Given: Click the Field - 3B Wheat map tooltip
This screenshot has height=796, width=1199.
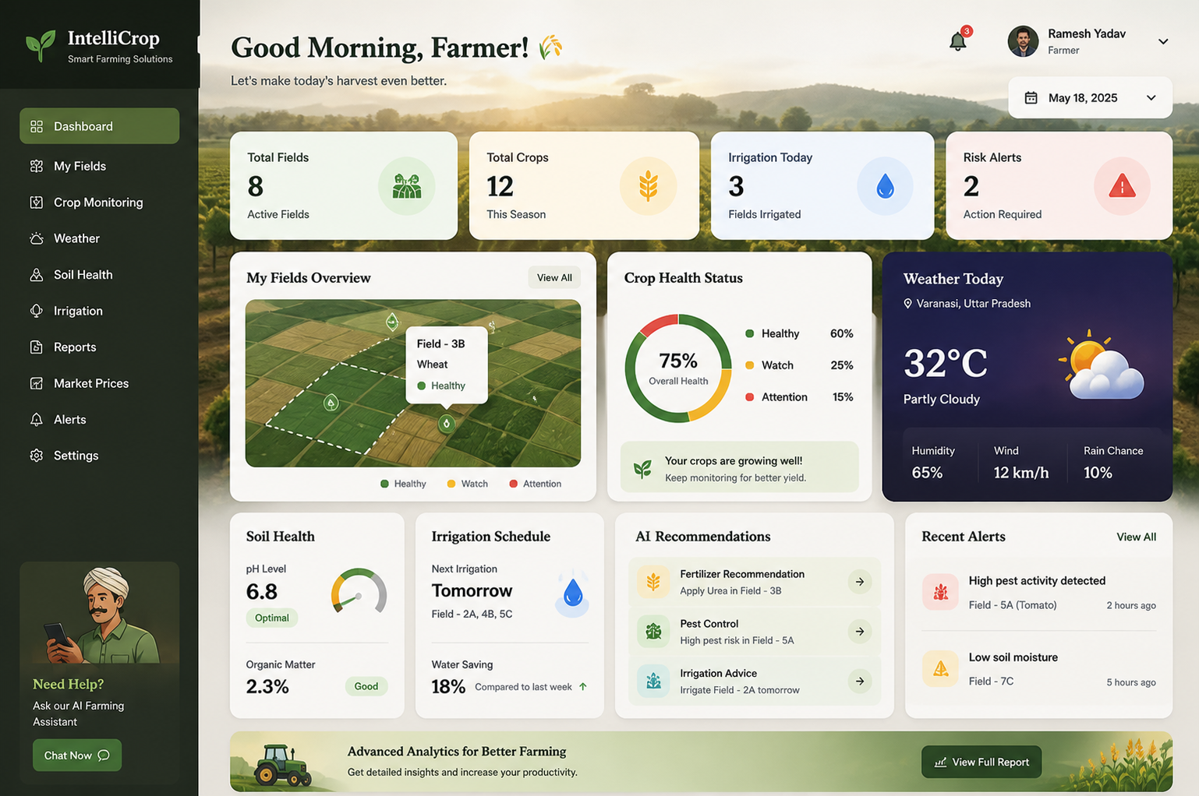Looking at the screenshot, I should coord(447,365).
